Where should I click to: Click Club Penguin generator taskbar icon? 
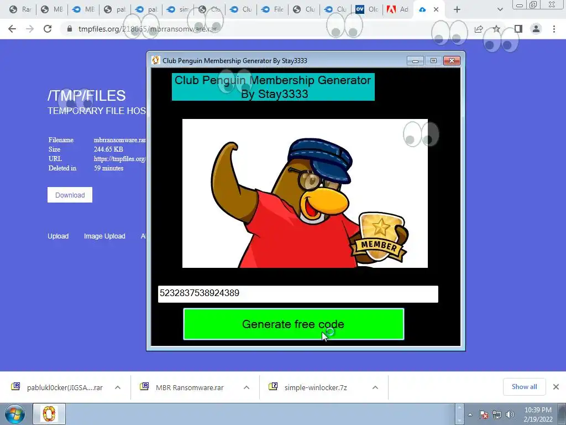pos(49,414)
